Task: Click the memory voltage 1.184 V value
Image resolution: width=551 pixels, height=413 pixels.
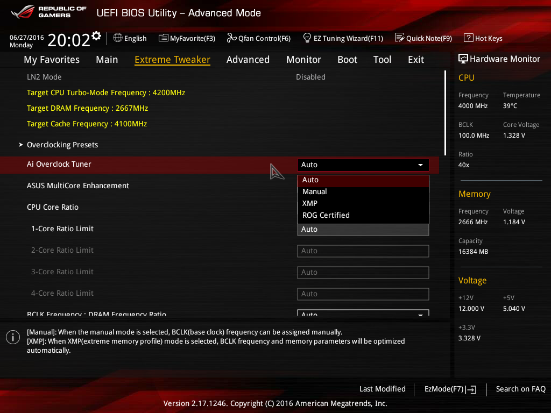Action: tap(514, 222)
